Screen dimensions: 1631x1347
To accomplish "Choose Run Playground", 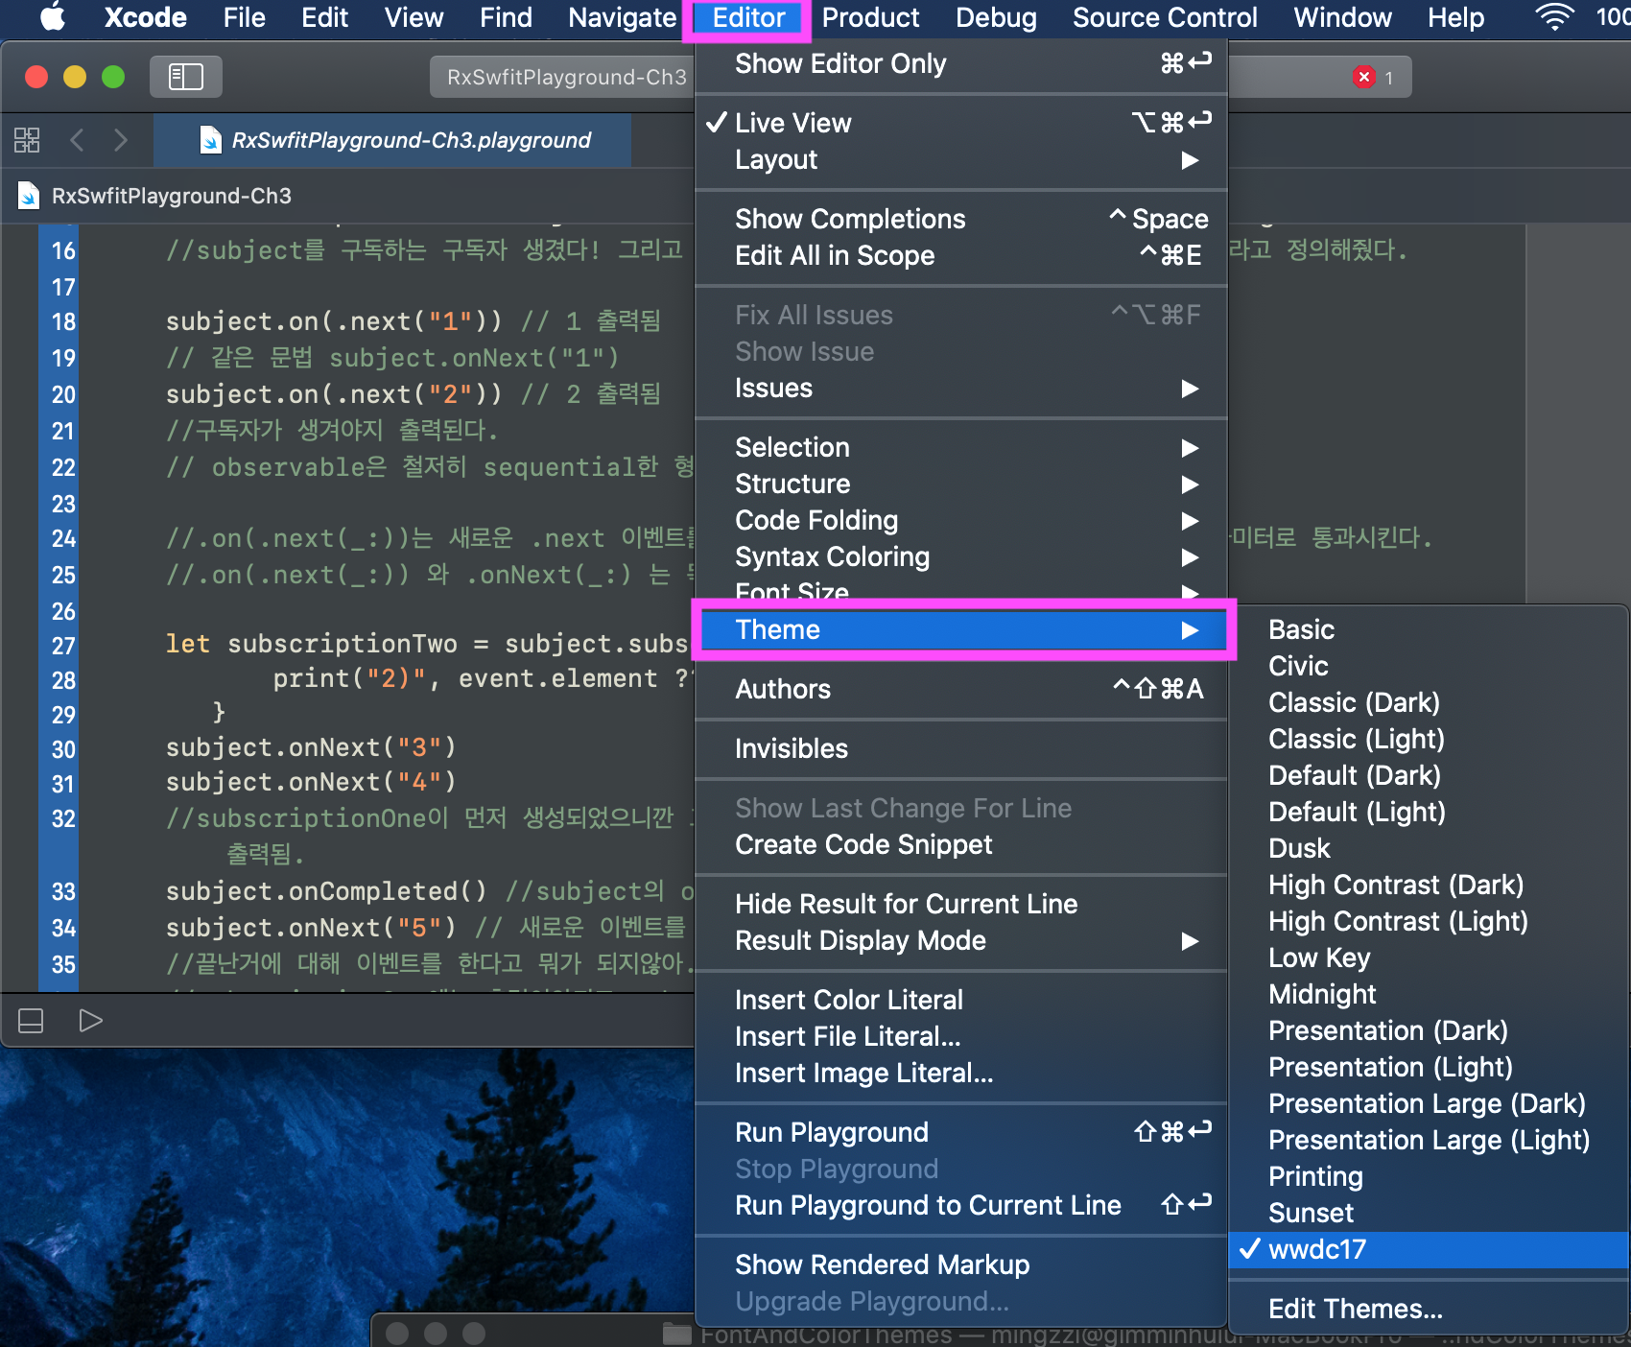I will 960,1132.
